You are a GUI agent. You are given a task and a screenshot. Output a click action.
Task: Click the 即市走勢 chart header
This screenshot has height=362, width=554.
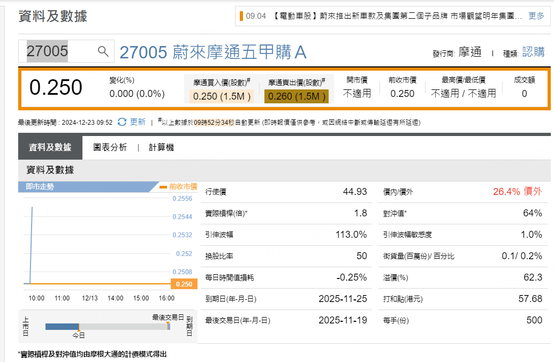point(40,187)
